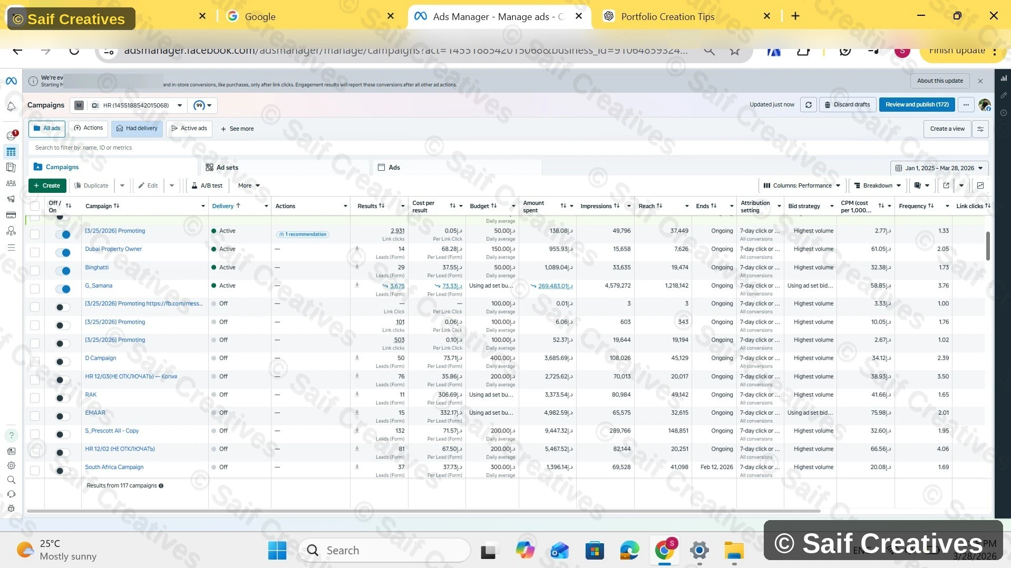The image size is (1011, 568).
Task: Open the Audiences icon in left sidebar
Action: click(x=11, y=183)
